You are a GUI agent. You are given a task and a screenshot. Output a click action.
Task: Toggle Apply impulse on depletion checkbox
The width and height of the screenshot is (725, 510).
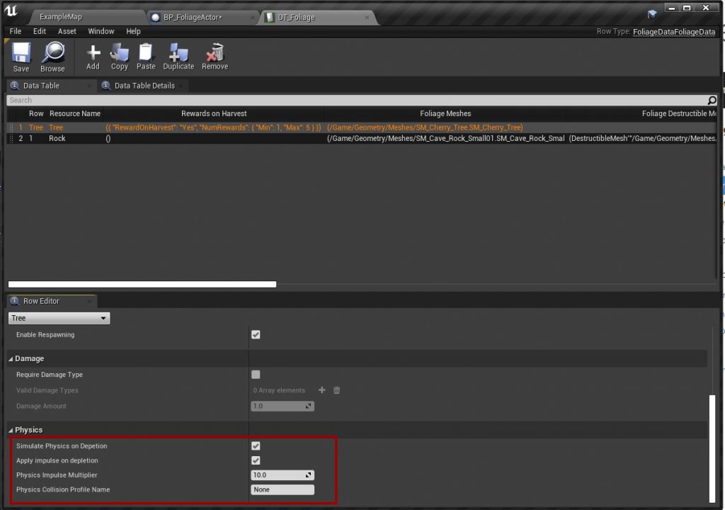(256, 460)
